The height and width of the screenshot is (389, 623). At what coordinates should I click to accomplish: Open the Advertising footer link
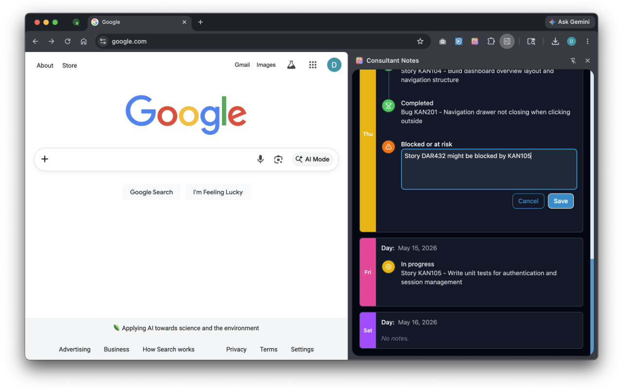(x=74, y=349)
